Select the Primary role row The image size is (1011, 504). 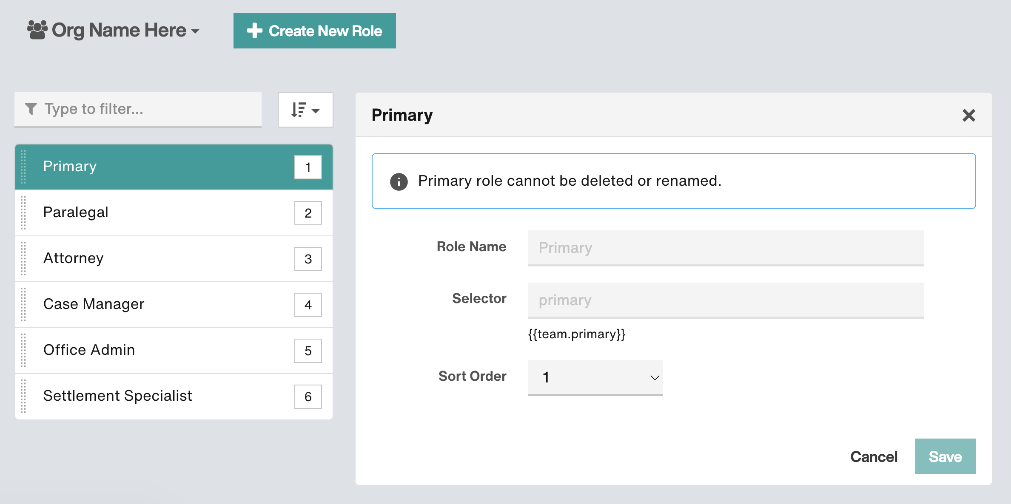(x=174, y=167)
